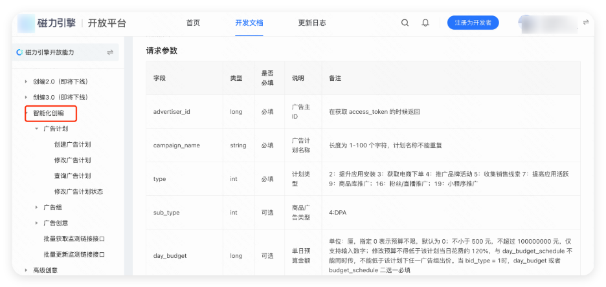Select the 磁力引擎开放能力 selector
Image resolution: width=606 pixels, height=287 pixels.
[65, 52]
